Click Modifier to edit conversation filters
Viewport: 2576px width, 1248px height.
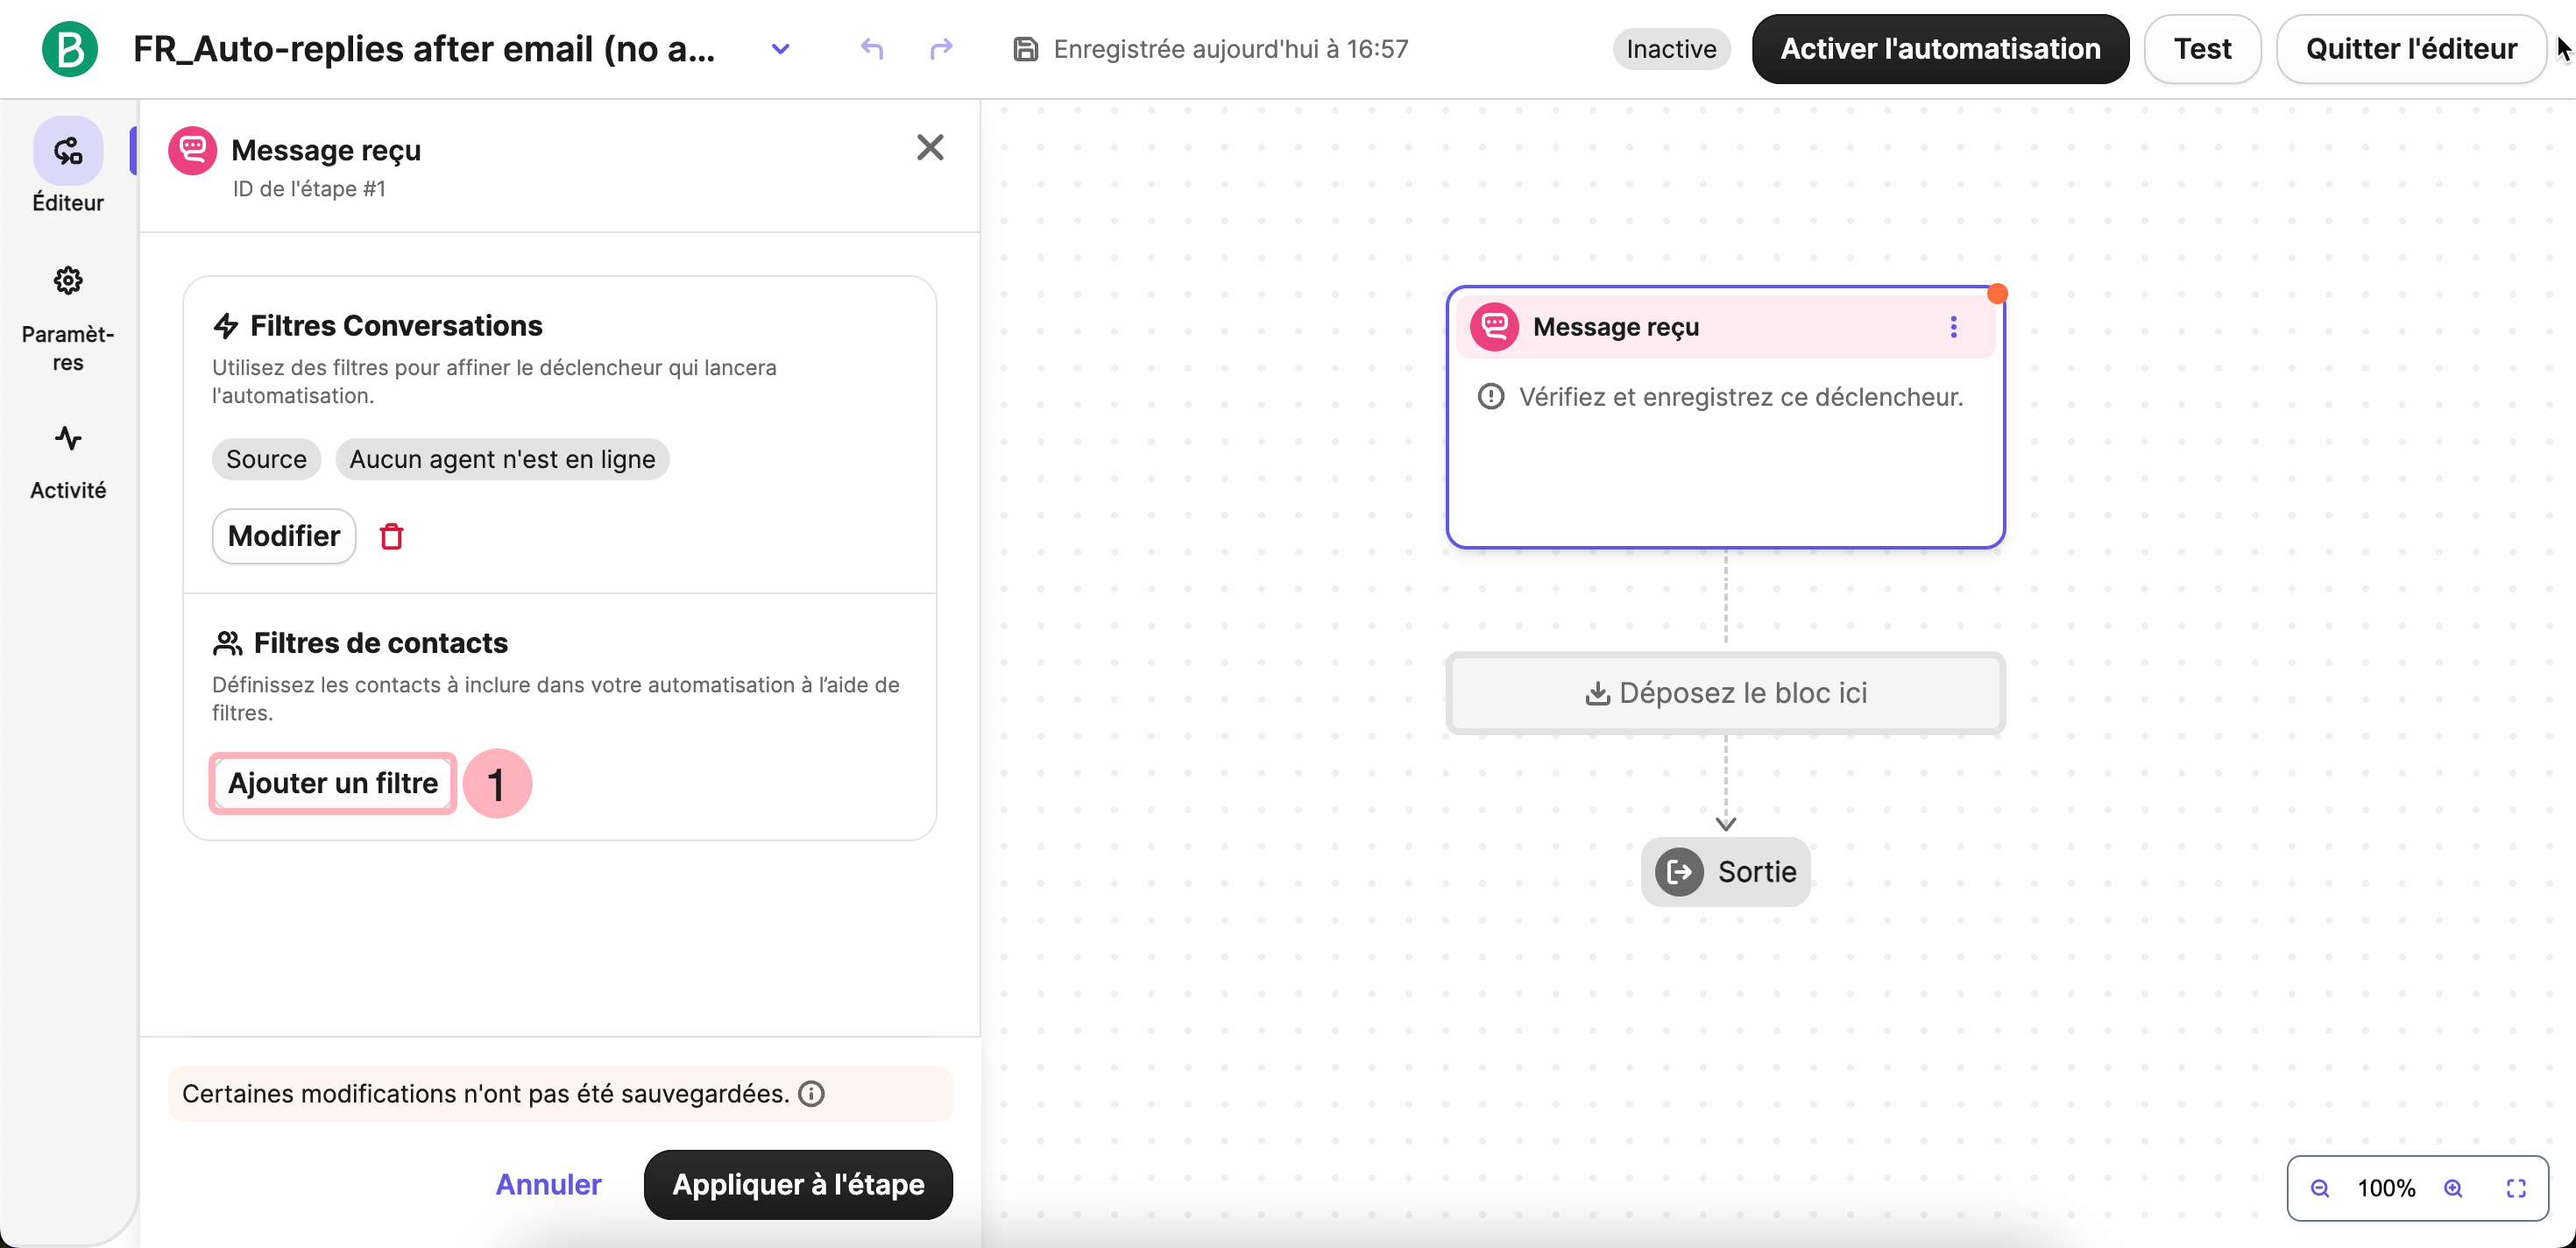point(284,536)
